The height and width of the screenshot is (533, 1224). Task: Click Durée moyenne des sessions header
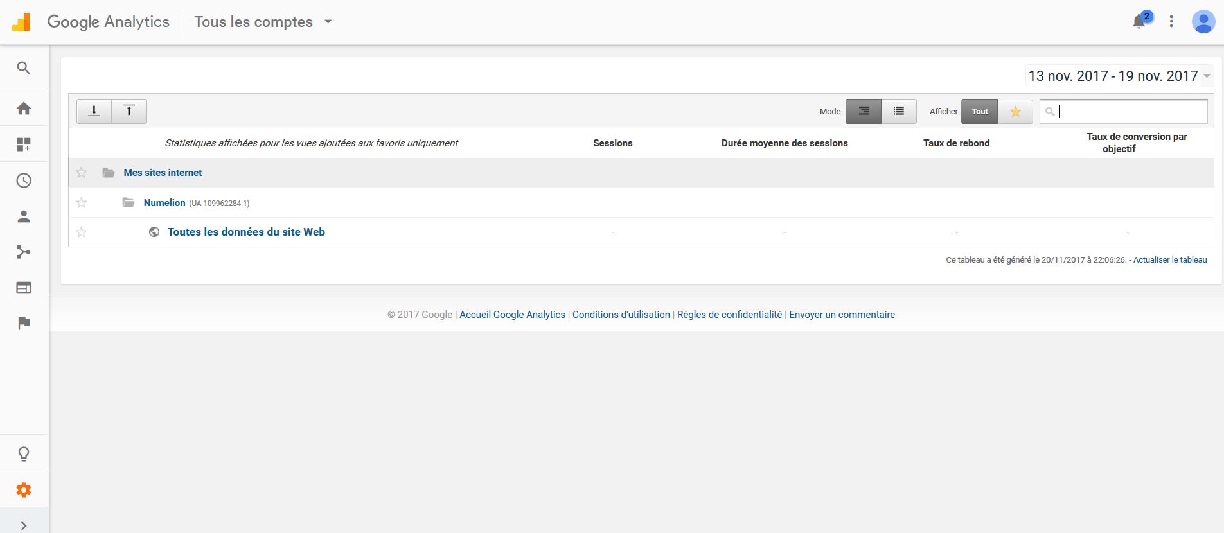point(785,143)
